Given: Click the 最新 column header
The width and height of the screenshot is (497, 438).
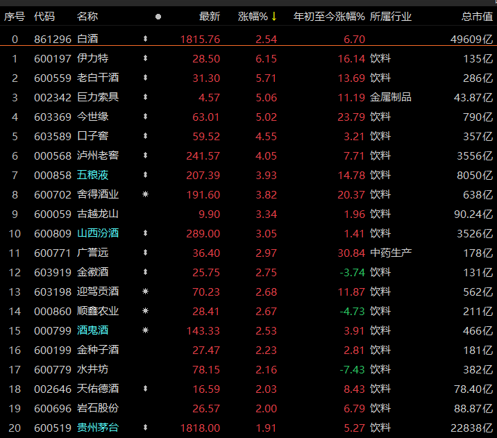Looking at the screenshot, I should pyautogui.click(x=210, y=17).
